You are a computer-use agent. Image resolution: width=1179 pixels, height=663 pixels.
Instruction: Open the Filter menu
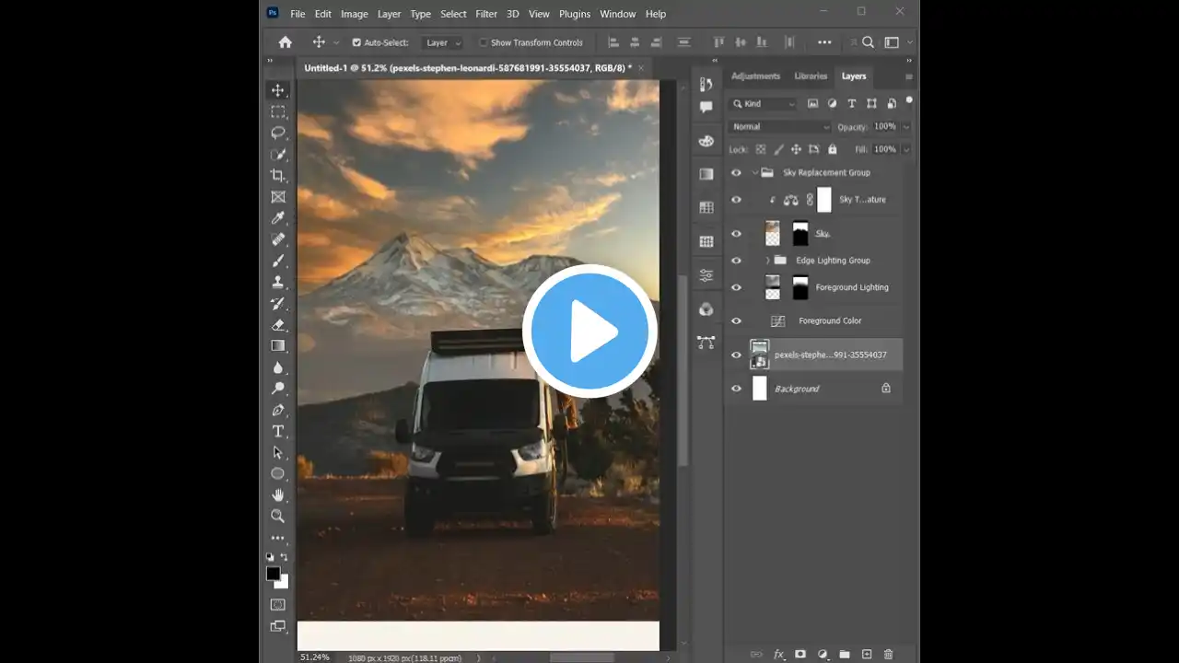486,14
